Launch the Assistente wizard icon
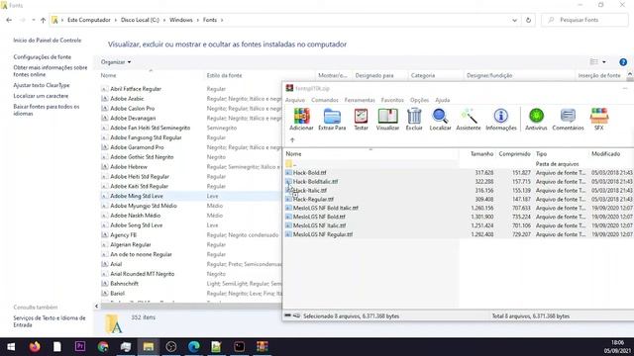 point(469,119)
